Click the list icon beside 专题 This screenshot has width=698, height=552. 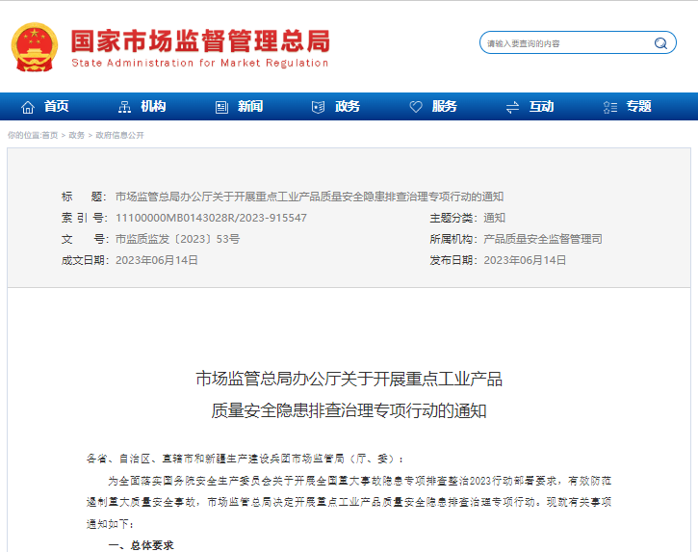click(609, 107)
